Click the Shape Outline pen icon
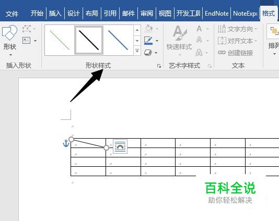This screenshot has height=221, width=279. click(148, 41)
